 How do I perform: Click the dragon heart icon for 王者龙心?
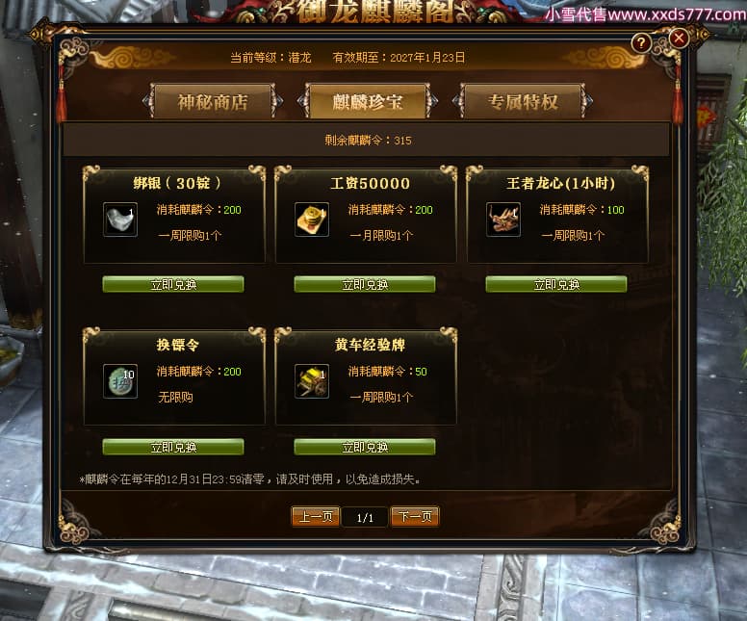tap(503, 220)
